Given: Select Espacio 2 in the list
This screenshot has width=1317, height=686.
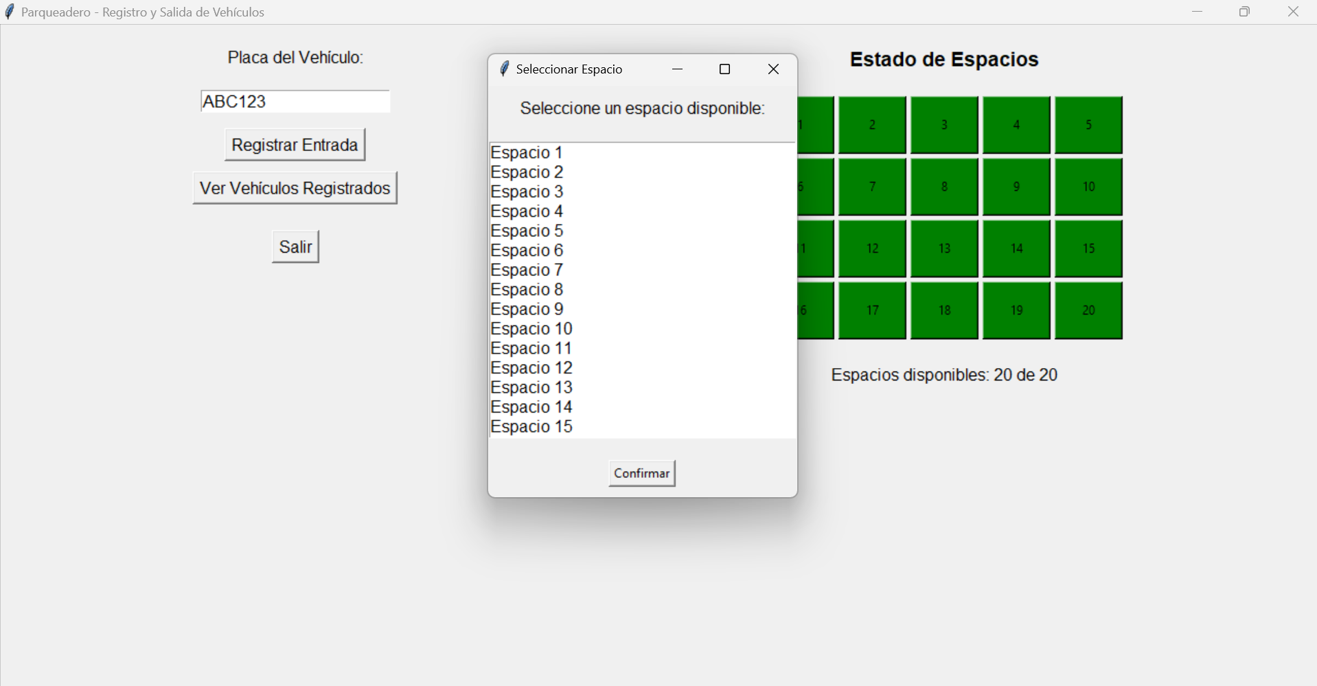Looking at the screenshot, I should 643,172.
